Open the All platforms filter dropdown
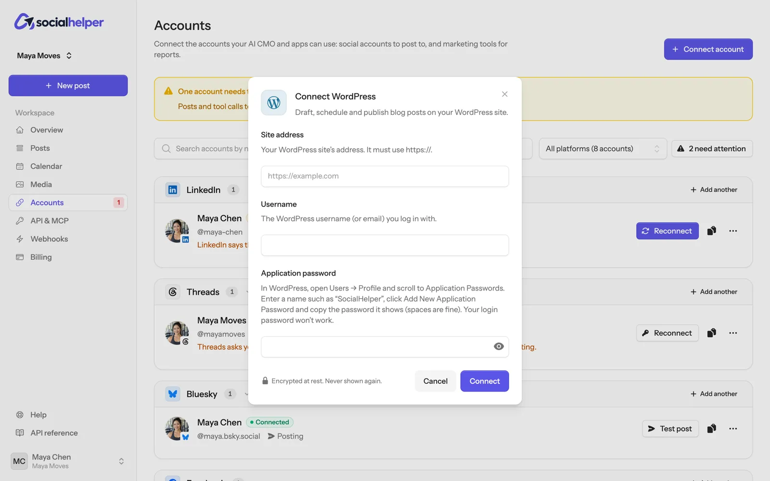This screenshot has width=770, height=481. coord(603,149)
